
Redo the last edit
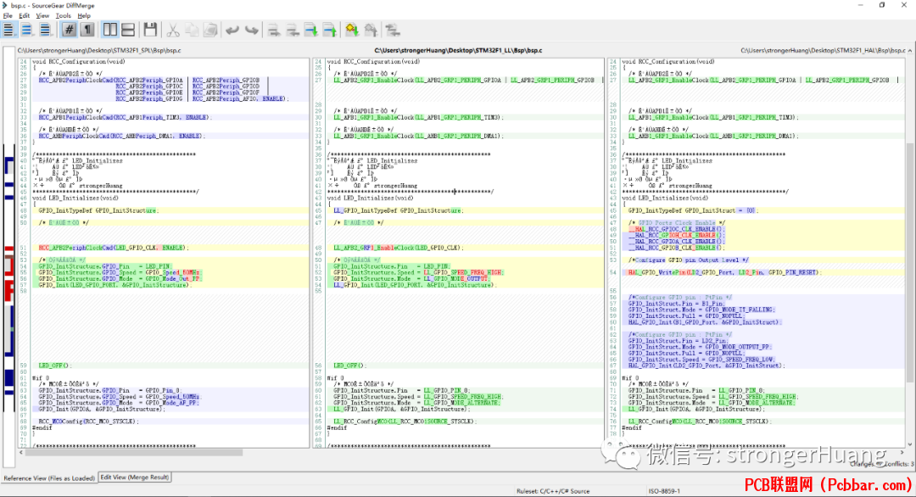click(251, 30)
